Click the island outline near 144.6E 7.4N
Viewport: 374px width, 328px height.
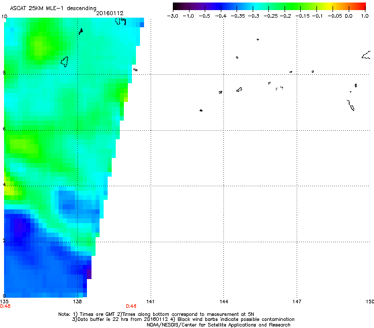pyautogui.click(x=239, y=89)
